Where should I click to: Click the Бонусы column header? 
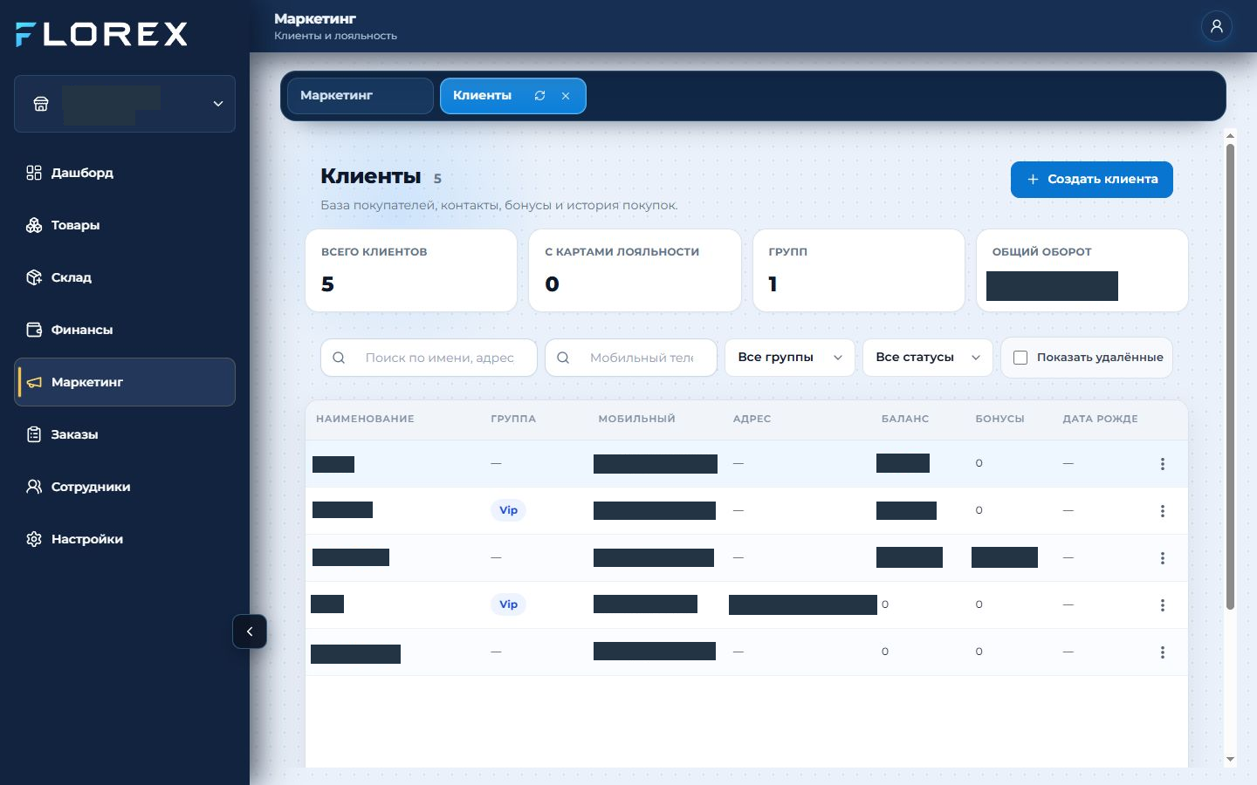point(999,419)
